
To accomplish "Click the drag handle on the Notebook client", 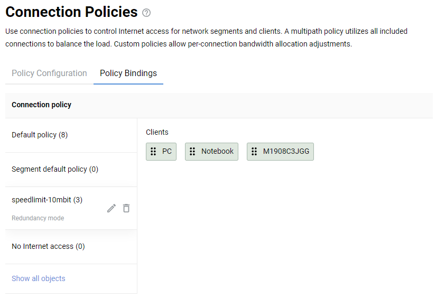I will (192, 151).
